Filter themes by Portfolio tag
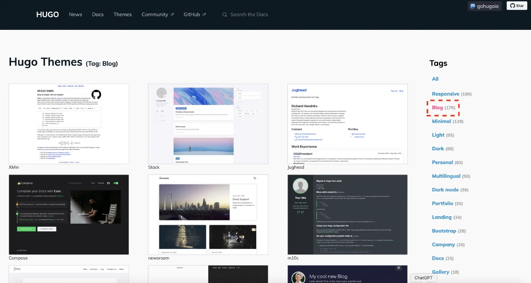531x283 pixels. click(x=447, y=203)
